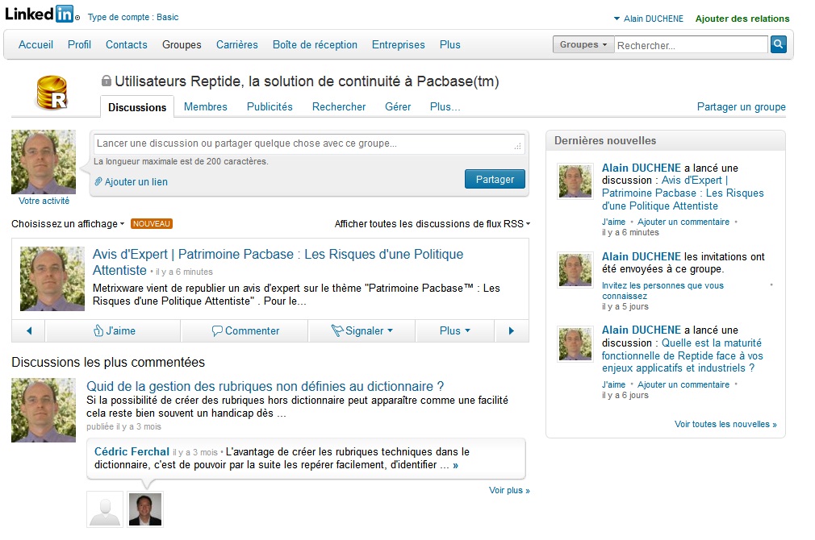Image resolution: width=815 pixels, height=540 pixels.
Task: Click the dark-suited commenter photo thumbnail
Action: pyautogui.click(x=145, y=509)
